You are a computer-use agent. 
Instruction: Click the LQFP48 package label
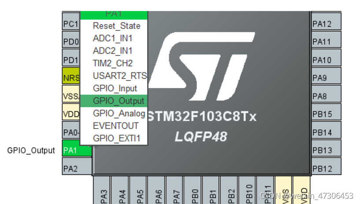tap(201, 136)
